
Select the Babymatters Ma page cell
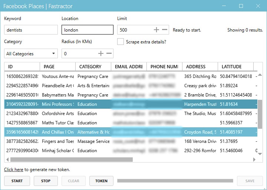click(x=58, y=95)
